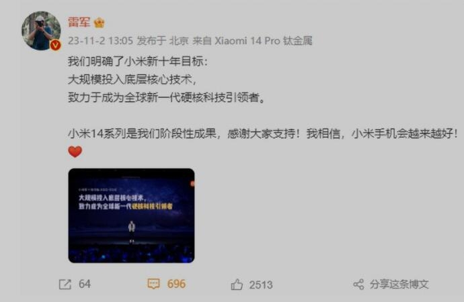This screenshot has height=302, width=464.
Task: Click the orange comment bubble icon
Action: pyautogui.click(x=153, y=284)
